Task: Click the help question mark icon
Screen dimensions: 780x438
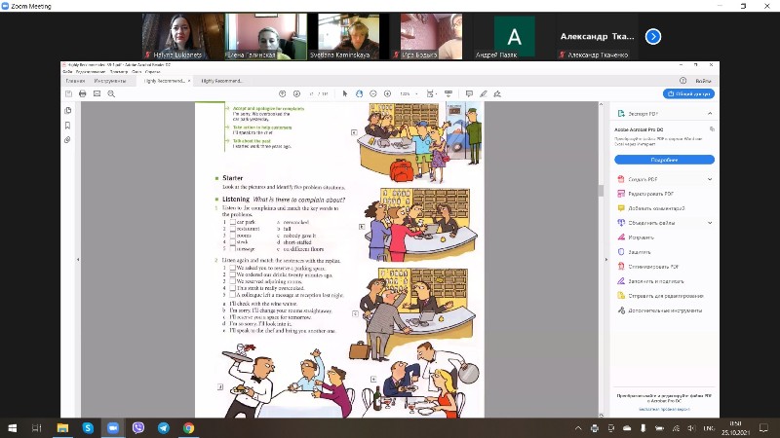Action: (683, 81)
